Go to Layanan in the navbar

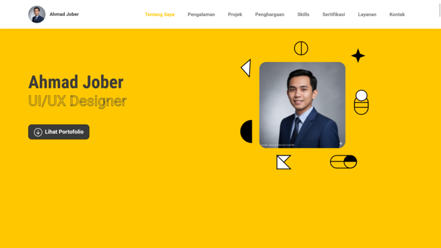coord(367,14)
